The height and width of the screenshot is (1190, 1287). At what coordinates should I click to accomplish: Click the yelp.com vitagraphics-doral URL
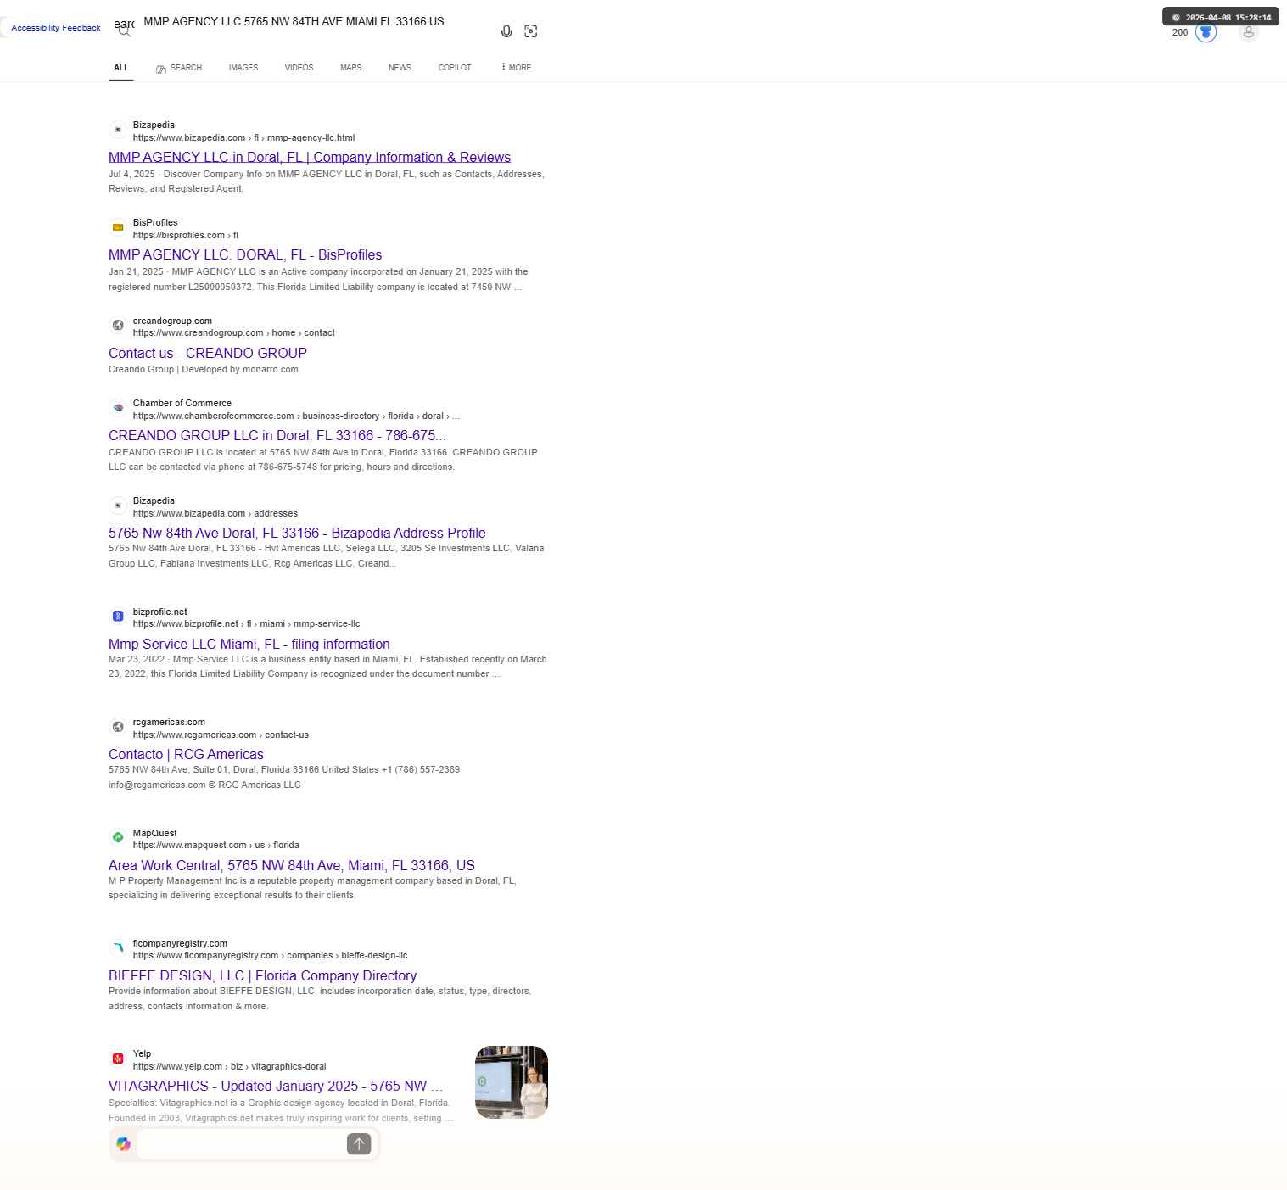coord(230,1067)
